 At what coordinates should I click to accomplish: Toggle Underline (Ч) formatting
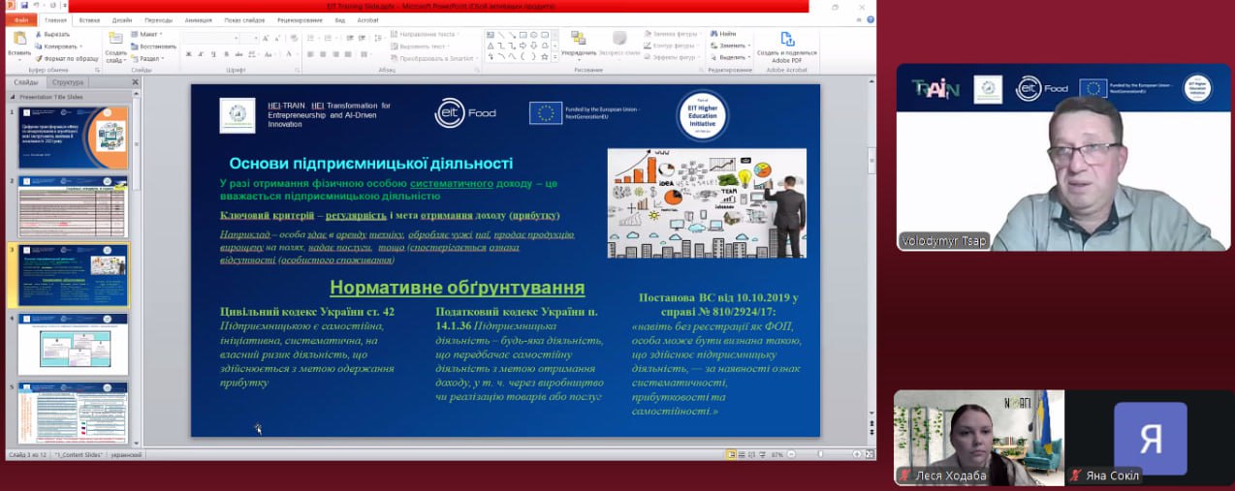click(213, 54)
